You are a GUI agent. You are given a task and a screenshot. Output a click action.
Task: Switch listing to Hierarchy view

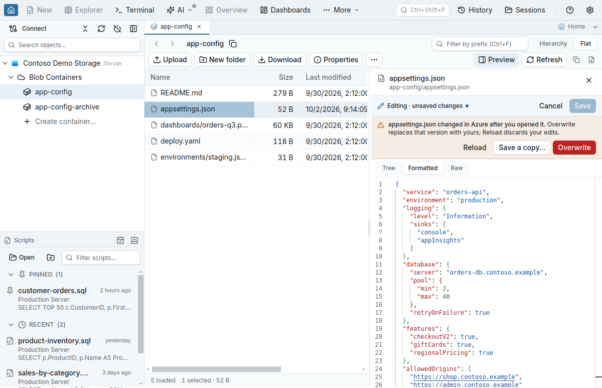pyautogui.click(x=553, y=44)
